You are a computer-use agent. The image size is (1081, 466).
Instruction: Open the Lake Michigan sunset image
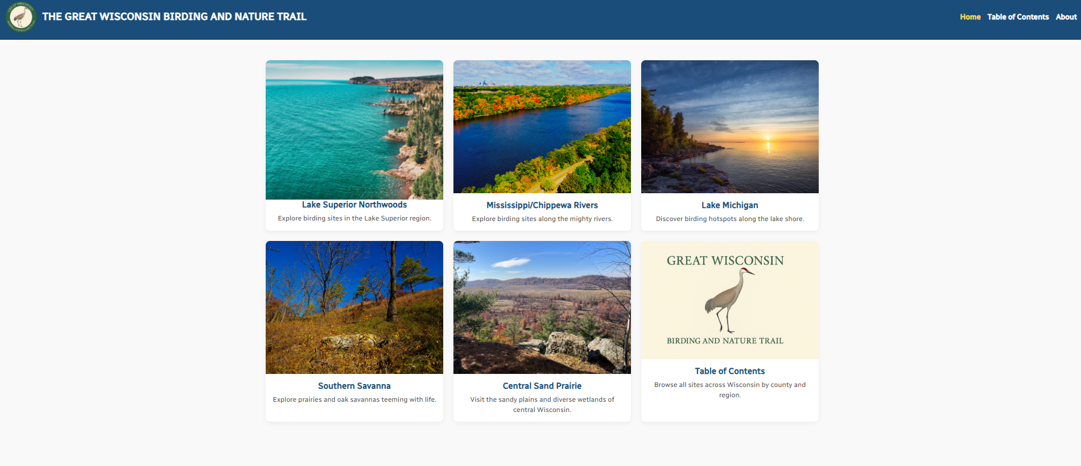pyautogui.click(x=730, y=127)
